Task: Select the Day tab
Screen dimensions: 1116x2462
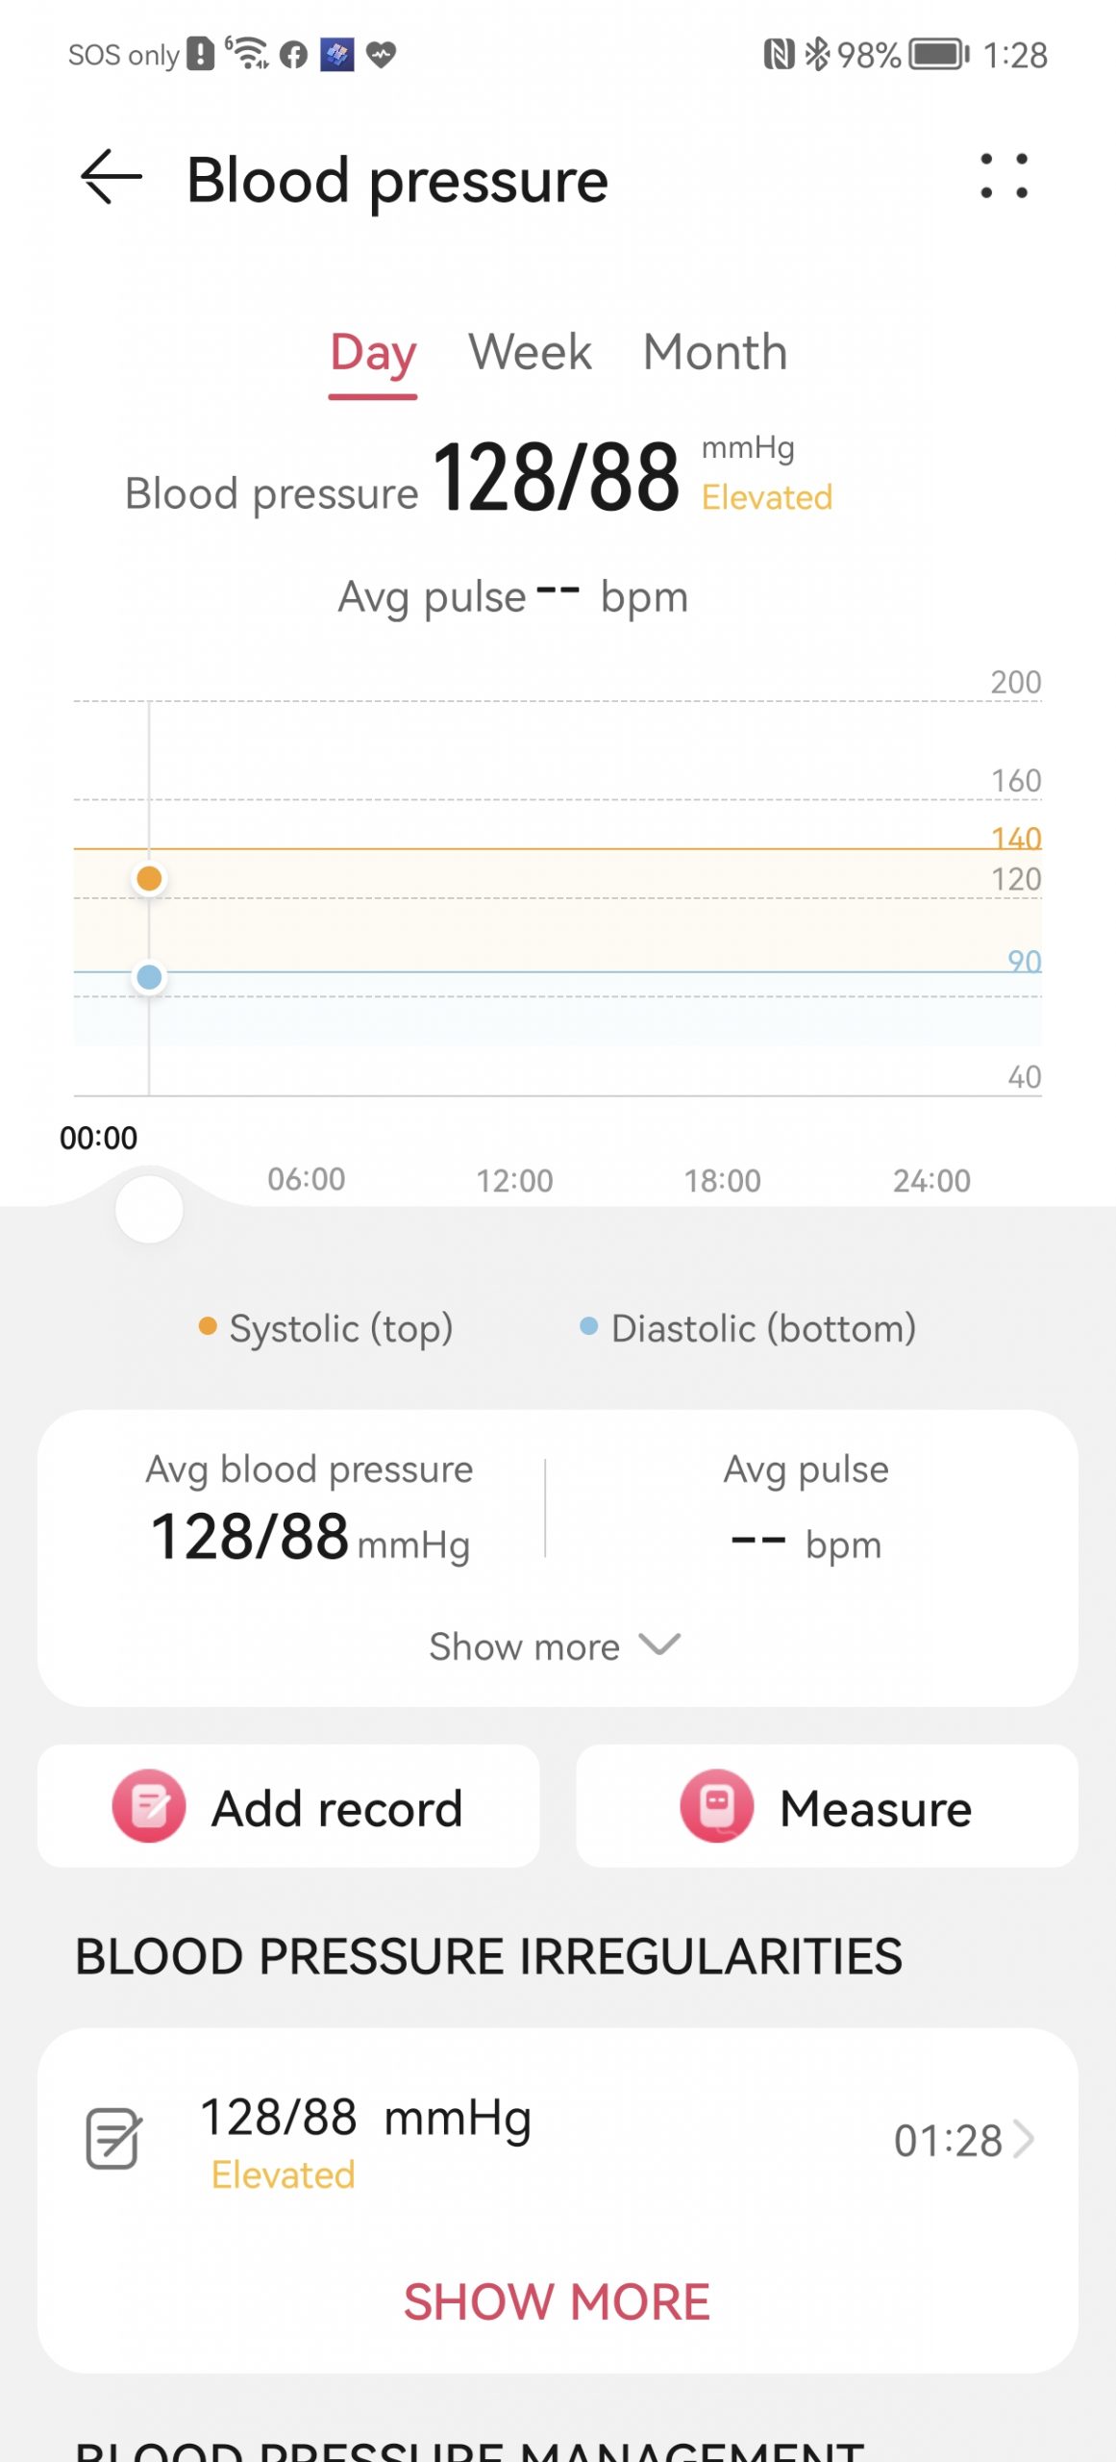Action: 373,352
